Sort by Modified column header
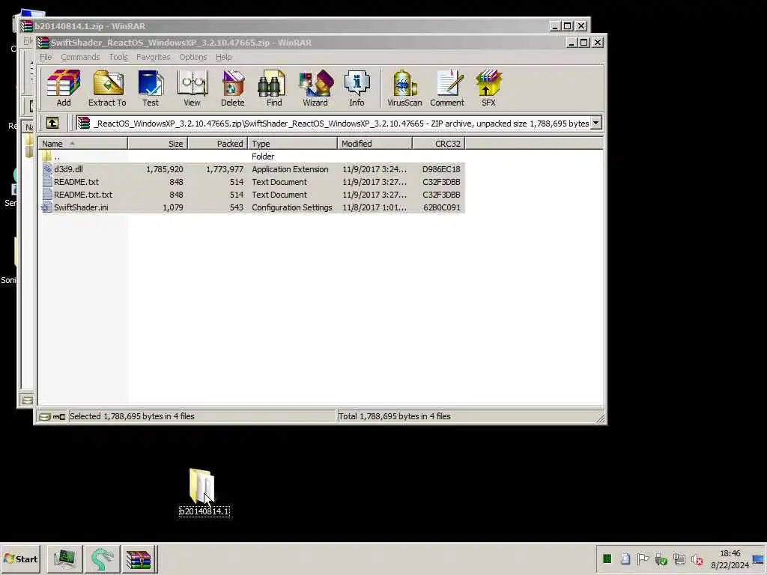The image size is (767, 575). (x=375, y=143)
